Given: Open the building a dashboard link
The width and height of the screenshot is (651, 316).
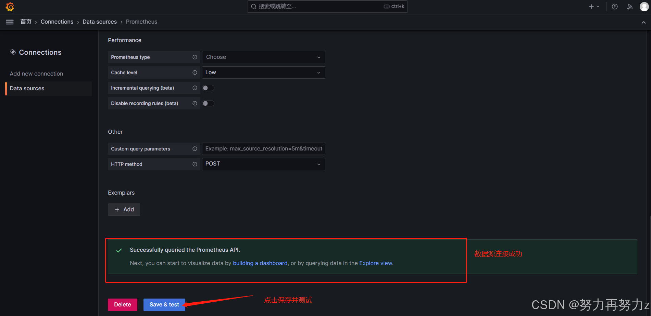Looking at the screenshot, I should click(x=260, y=263).
